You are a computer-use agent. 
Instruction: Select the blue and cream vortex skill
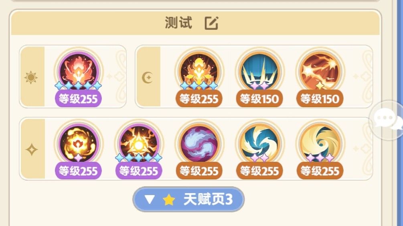coord(259,143)
